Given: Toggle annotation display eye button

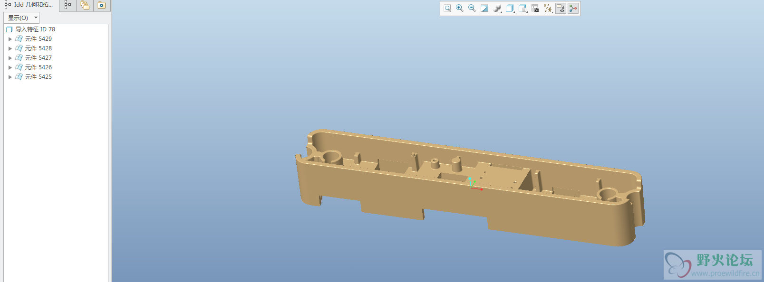Looking at the screenshot, I should 561,9.
